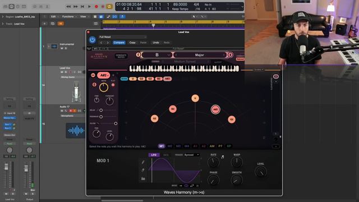Add new track with plus button
359x202 pixels.
click(44, 24)
